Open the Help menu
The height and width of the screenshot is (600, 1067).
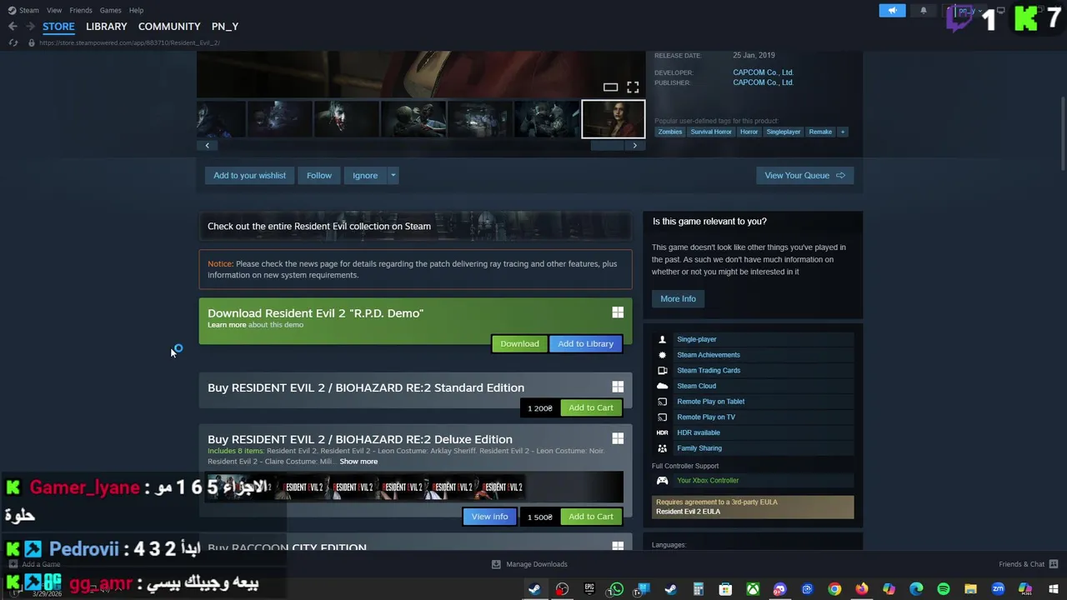136,10
